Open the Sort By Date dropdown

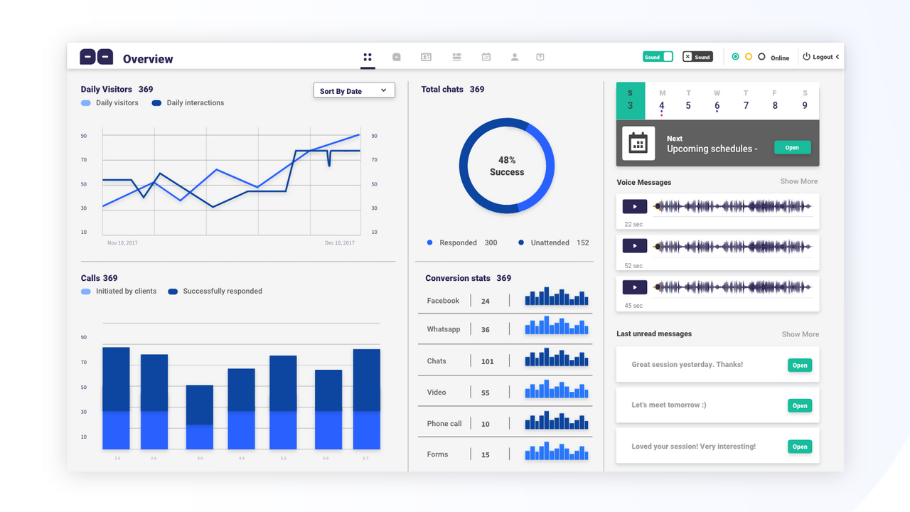pyautogui.click(x=354, y=90)
